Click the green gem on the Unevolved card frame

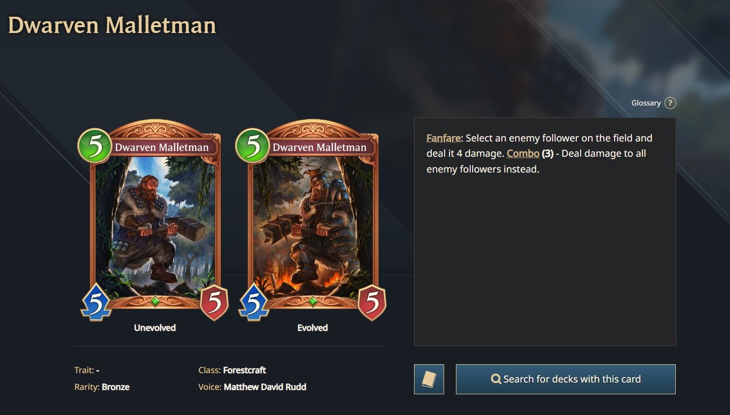pos(155,301)
